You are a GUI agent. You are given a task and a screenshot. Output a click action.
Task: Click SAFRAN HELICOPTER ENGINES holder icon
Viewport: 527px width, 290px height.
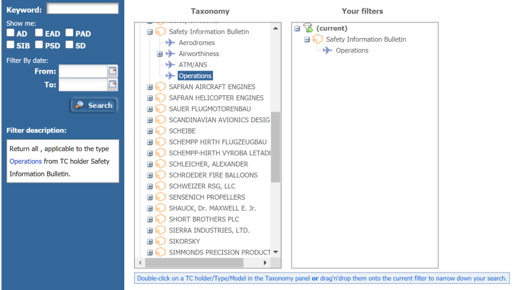coord(160,98)
